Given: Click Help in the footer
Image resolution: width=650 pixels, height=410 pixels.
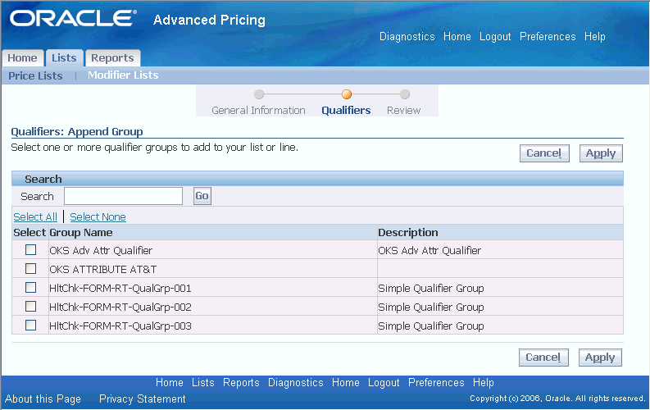Looking at the screenshot, I should (x=484, y=382).
